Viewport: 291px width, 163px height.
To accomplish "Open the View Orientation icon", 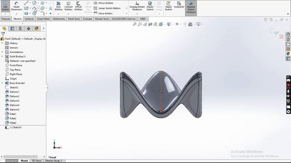I will (161, 24).
